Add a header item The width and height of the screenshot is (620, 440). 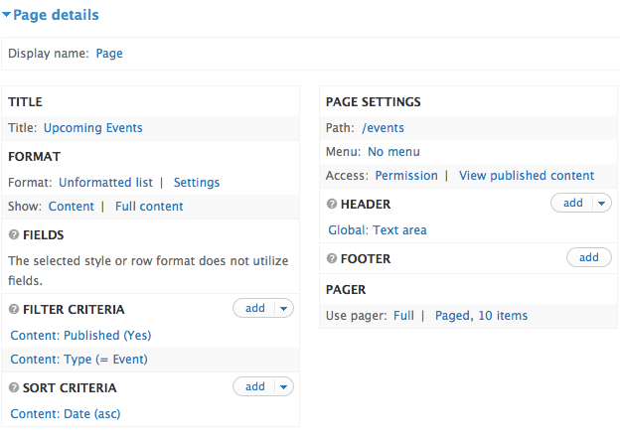pyautogui.click(x=572, y=204)
